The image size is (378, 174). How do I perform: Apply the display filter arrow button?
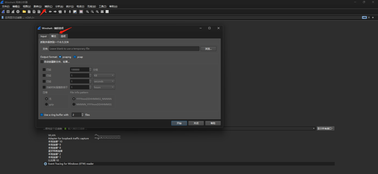point(364,17)
